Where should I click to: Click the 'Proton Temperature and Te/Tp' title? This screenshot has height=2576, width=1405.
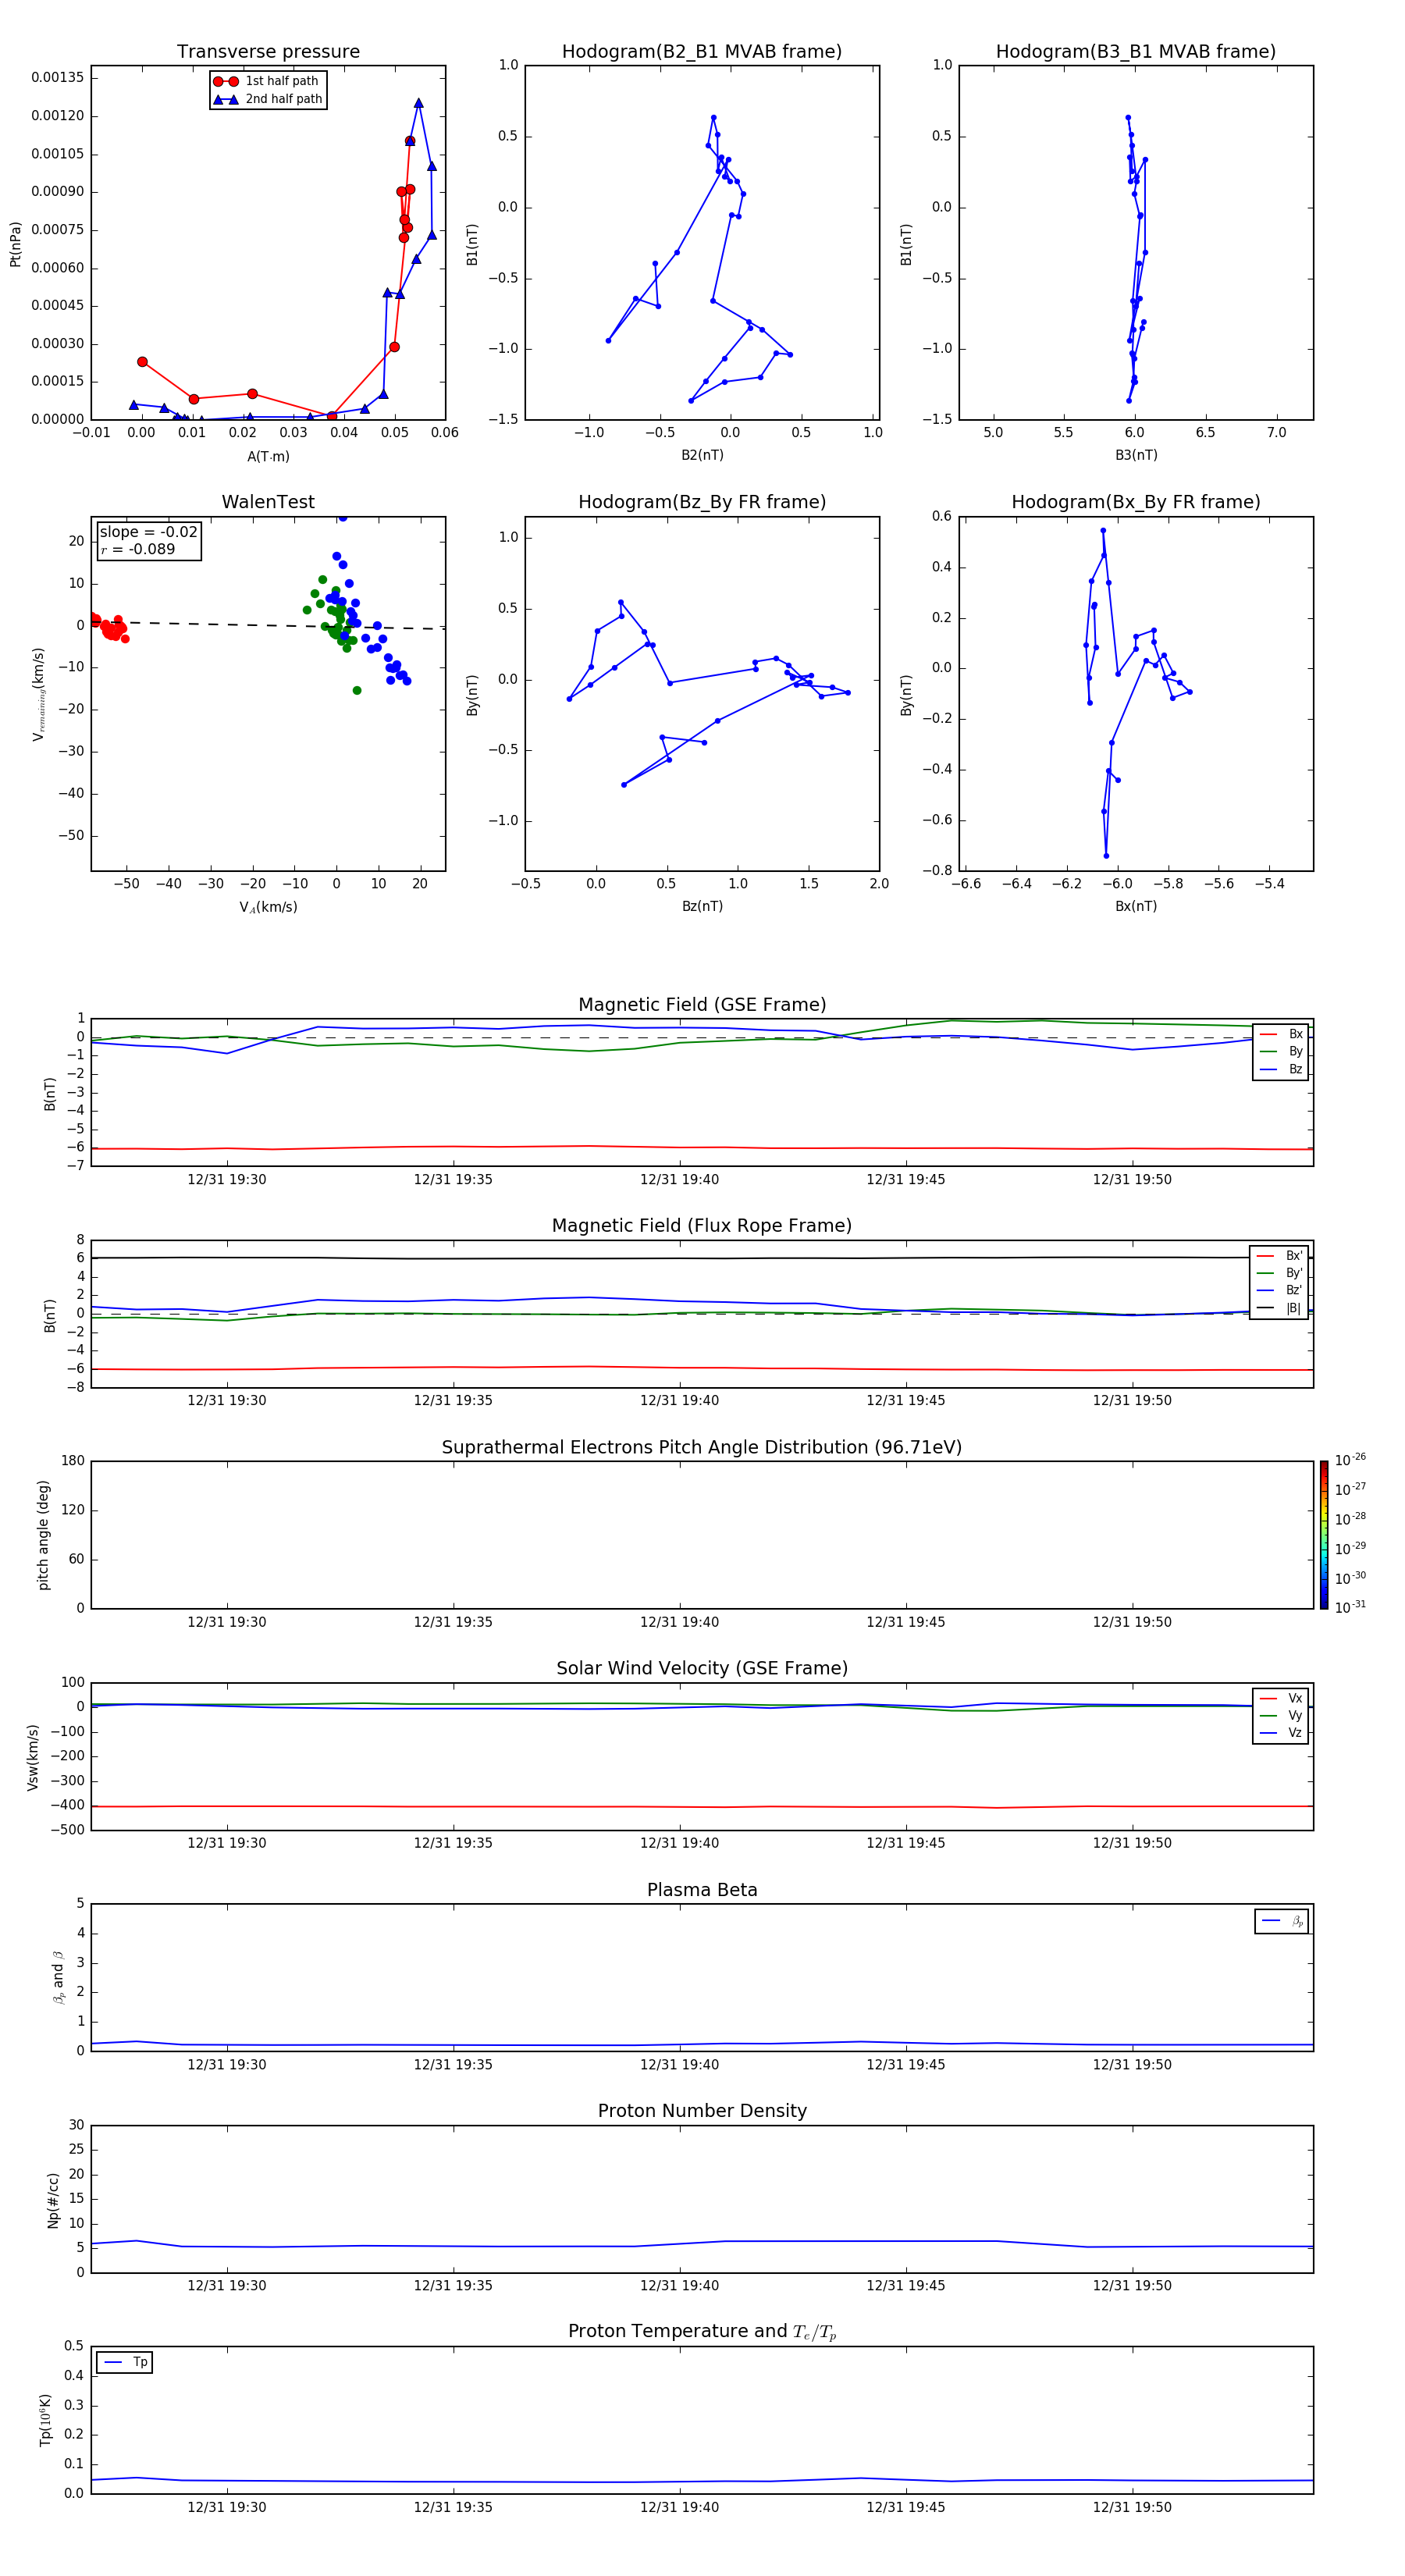(702, 2332)
